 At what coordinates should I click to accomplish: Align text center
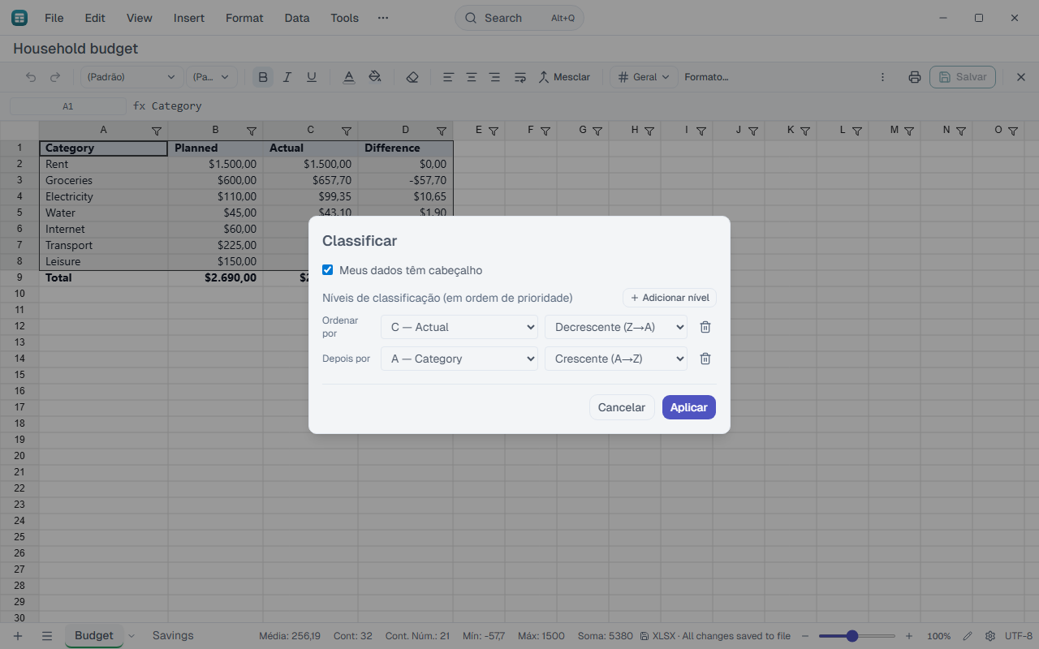471,77
